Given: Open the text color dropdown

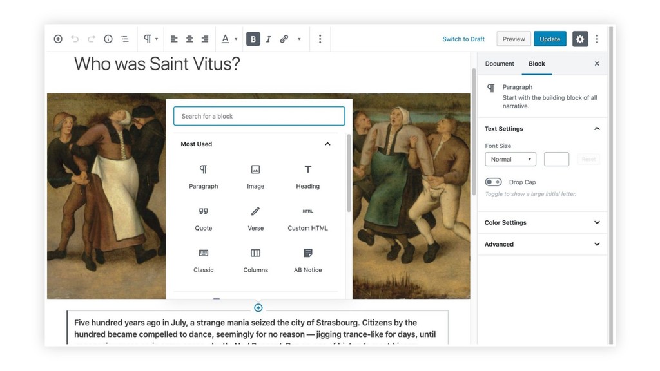Looking at the screenshot, I should (229, 39).
